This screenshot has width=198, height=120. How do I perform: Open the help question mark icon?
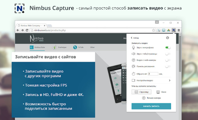point(168,38)
